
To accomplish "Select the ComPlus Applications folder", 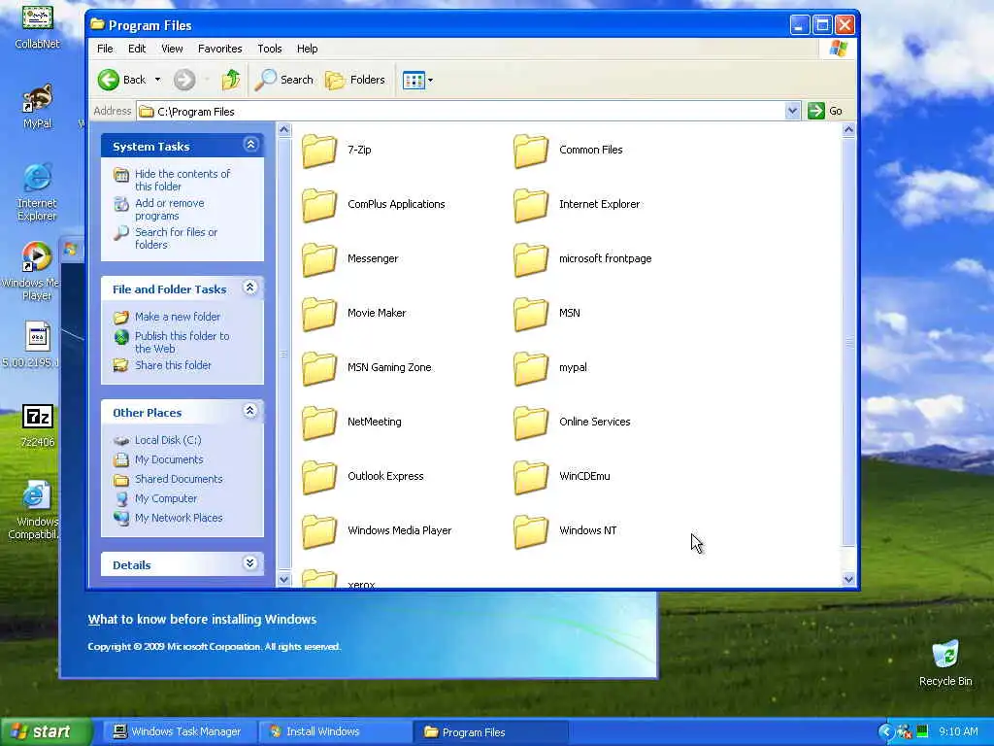I will (x=373, y=204).
